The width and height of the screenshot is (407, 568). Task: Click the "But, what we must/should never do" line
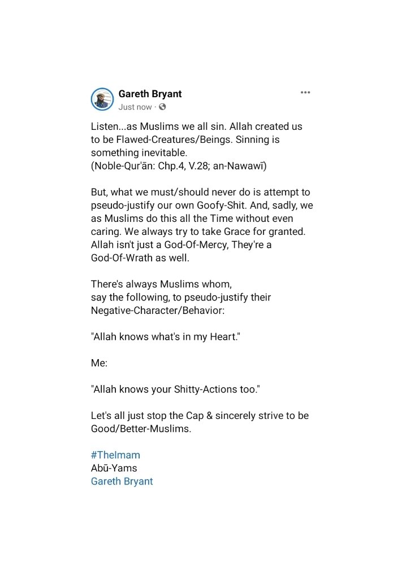[200, 193]
